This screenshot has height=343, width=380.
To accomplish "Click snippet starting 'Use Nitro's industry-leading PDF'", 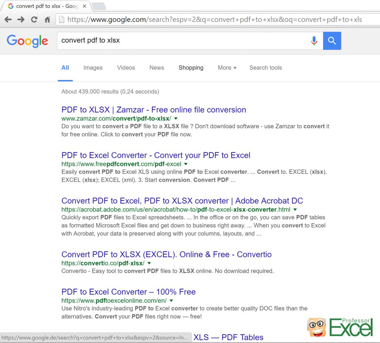I will pyautogui.click(x=184, y=313).
